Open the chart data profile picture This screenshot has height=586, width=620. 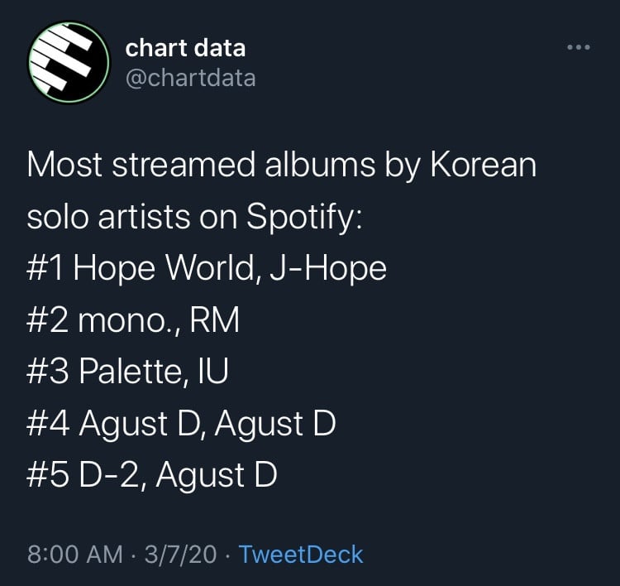pos(68,62)
